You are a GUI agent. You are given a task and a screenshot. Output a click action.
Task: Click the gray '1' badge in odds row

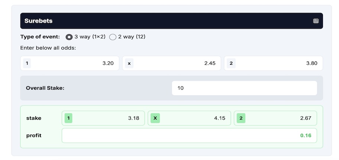(x=27, y=63)
